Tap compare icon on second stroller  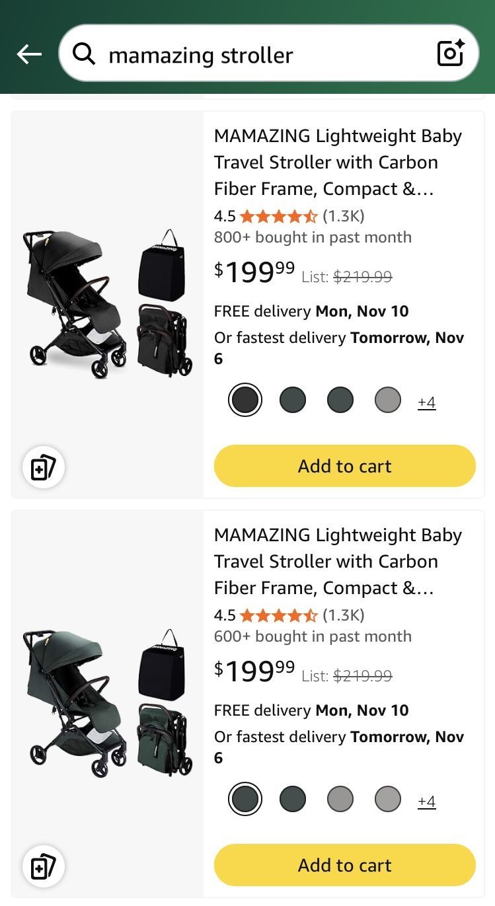(44, 866)
